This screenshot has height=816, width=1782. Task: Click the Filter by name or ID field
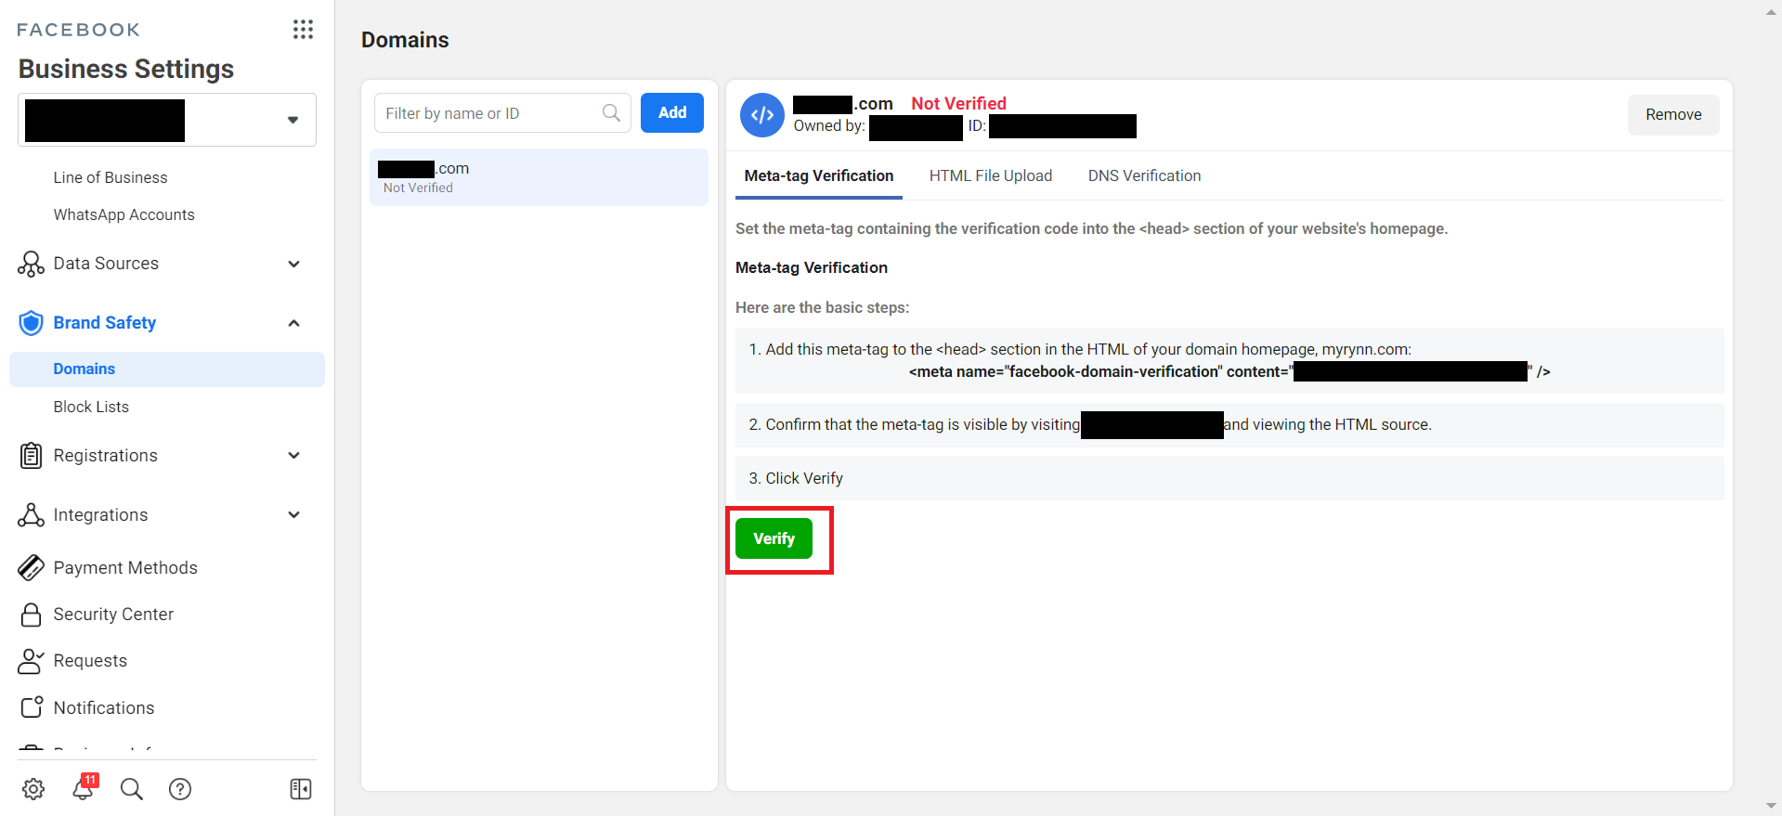[502, 112]
